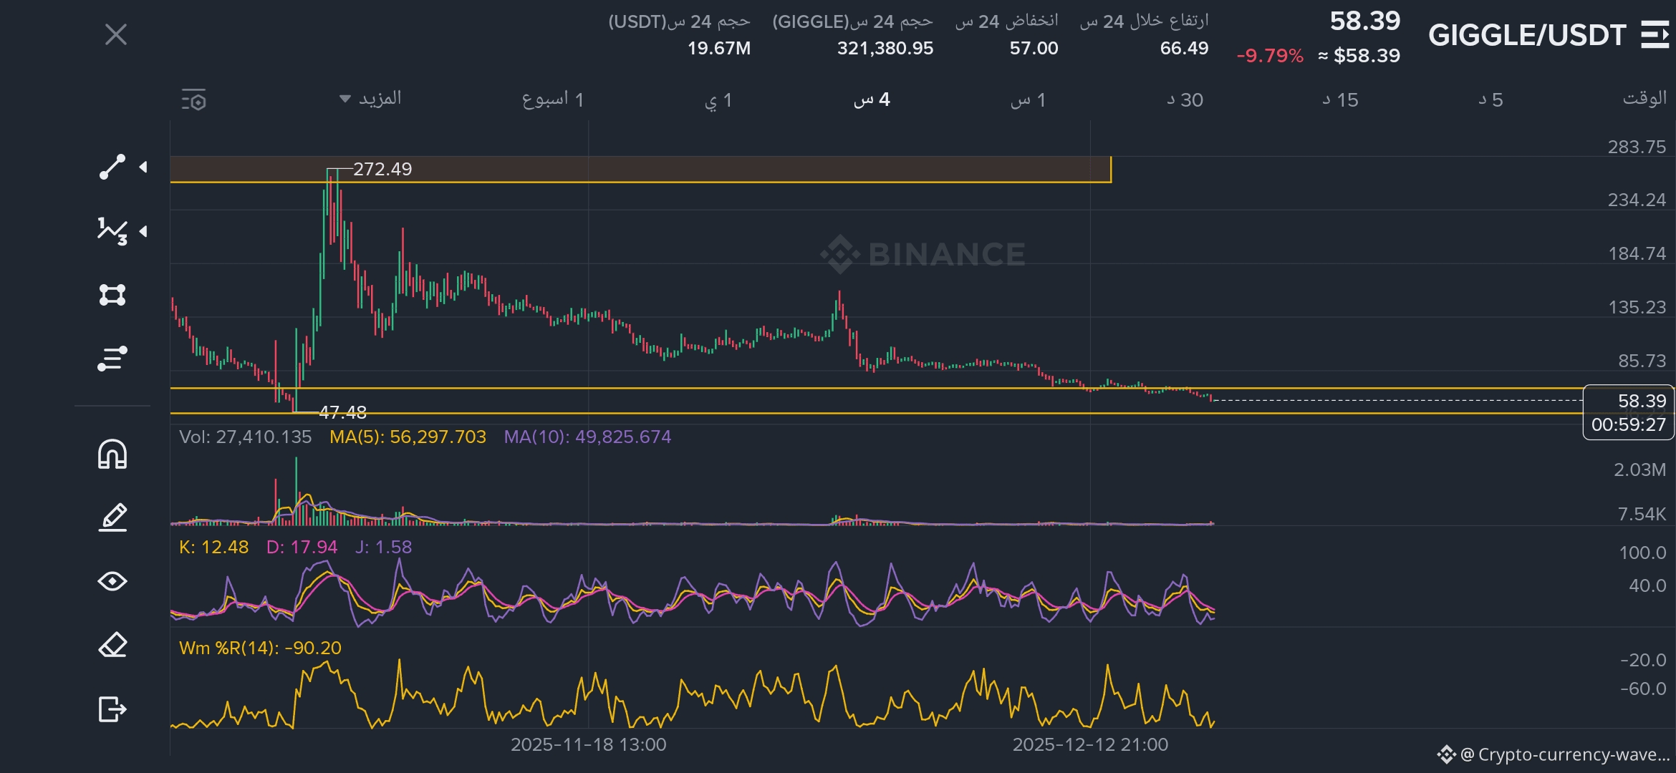Toggle the magnet snap mode
Viewport: 1676px width, 773px height.
click(112, 454)
